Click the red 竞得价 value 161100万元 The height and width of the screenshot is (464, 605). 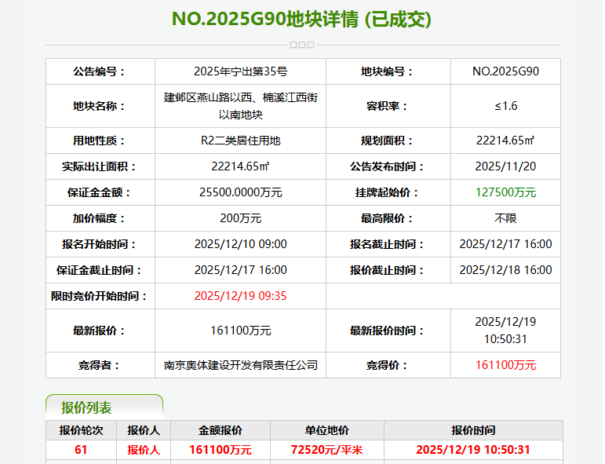coord(505,365)
